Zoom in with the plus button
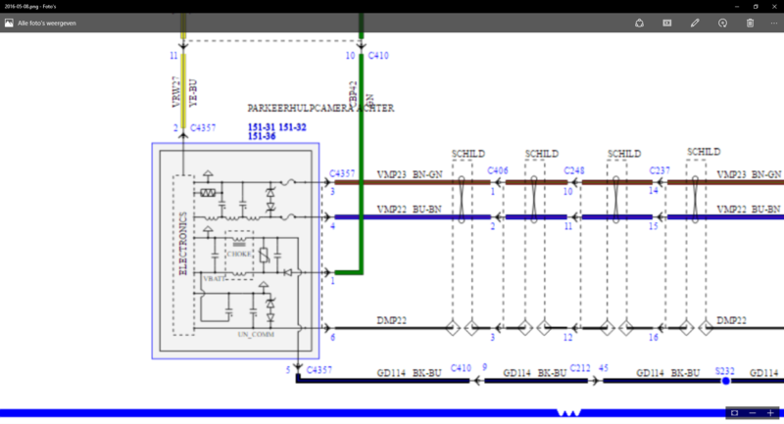784x424 pixels. point(771,413)
